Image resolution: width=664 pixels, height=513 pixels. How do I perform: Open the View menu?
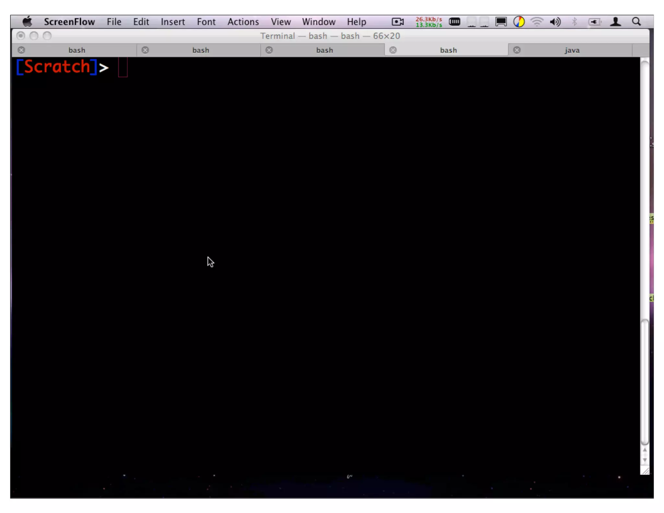pos(281,22)
